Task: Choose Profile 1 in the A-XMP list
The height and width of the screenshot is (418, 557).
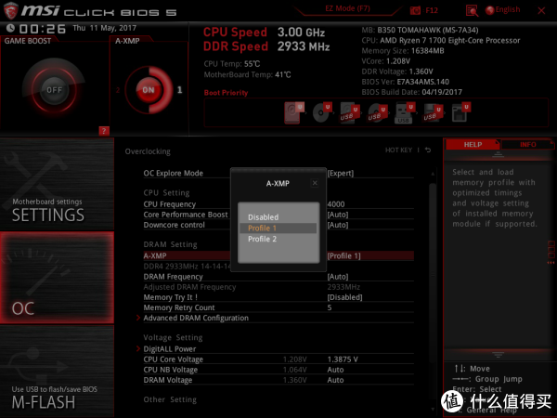Action: (278, 229)
